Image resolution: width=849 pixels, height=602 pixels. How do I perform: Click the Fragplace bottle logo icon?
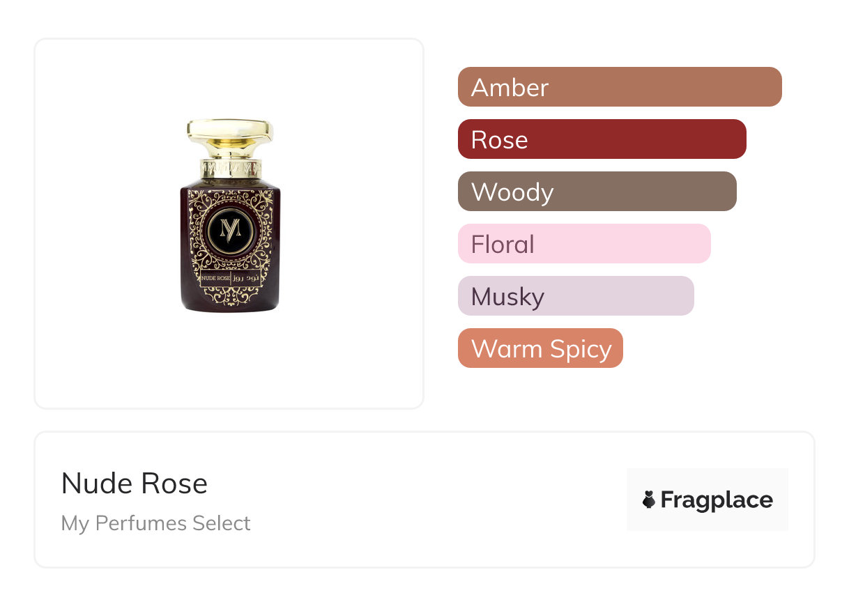(649, 500)
